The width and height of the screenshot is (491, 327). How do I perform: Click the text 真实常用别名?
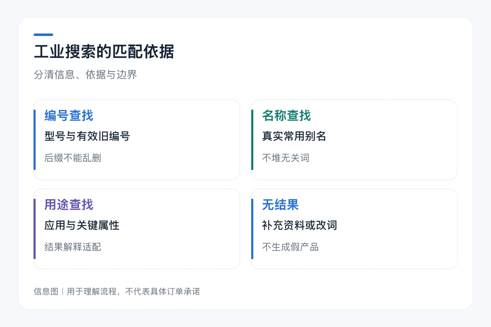point(294,136)
